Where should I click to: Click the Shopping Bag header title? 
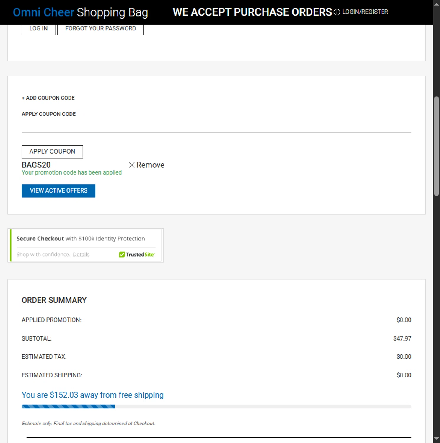[112, 12]
